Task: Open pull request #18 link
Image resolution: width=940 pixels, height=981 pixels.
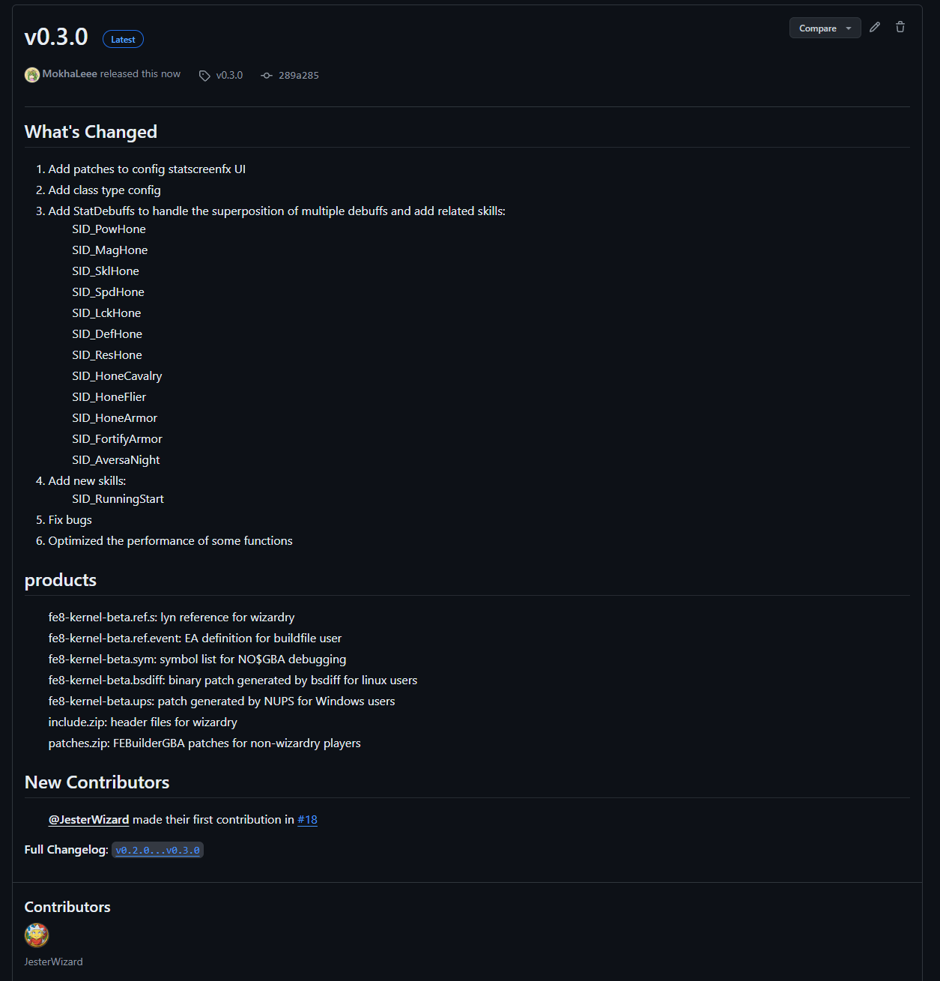Action: pyautogui.click(x=307, y=820)
